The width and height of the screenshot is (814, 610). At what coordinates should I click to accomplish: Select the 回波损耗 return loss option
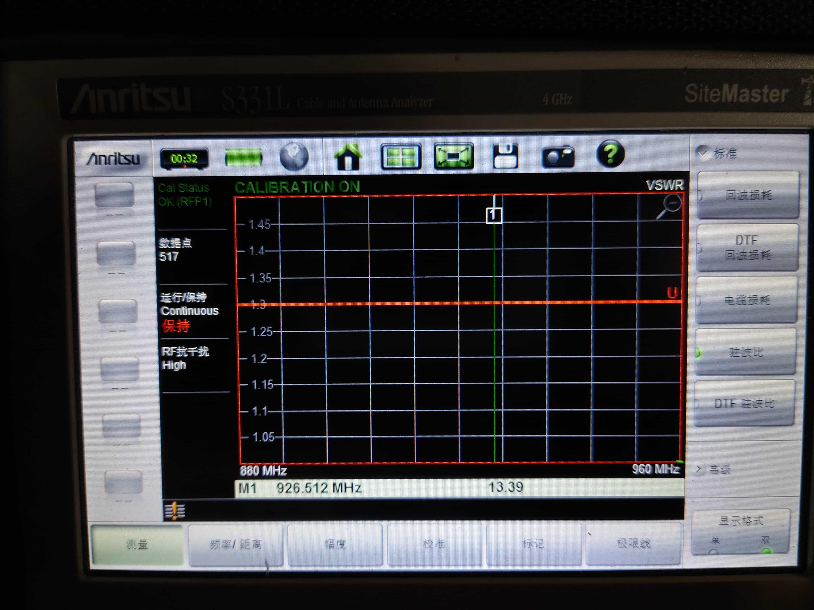coord(748,195)
